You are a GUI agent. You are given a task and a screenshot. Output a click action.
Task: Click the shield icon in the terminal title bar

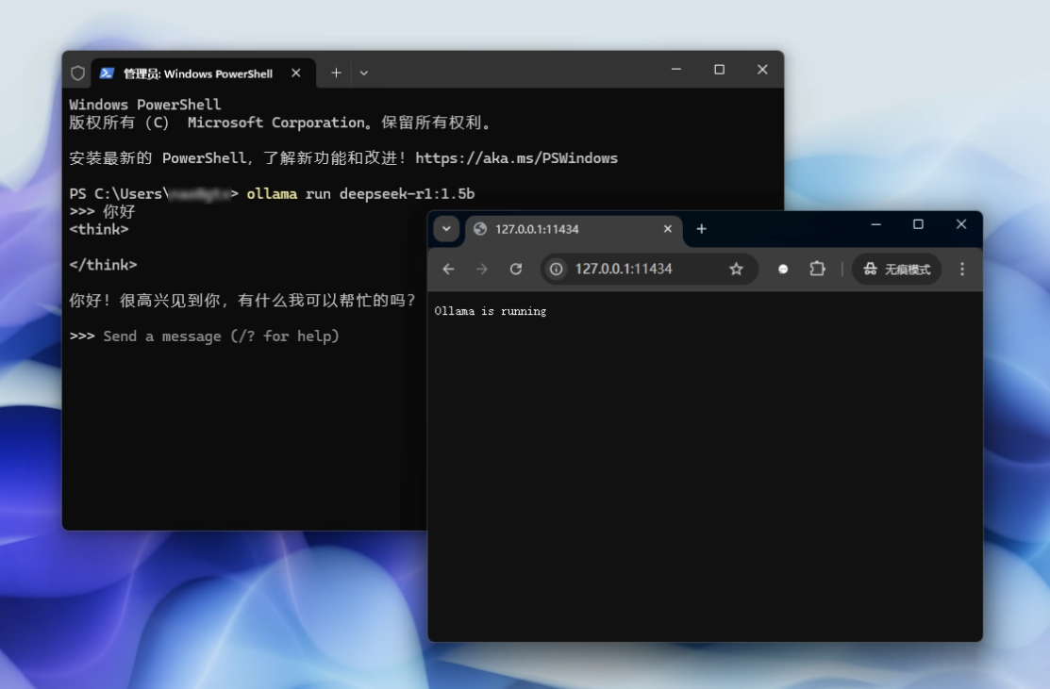click(77, 73)
